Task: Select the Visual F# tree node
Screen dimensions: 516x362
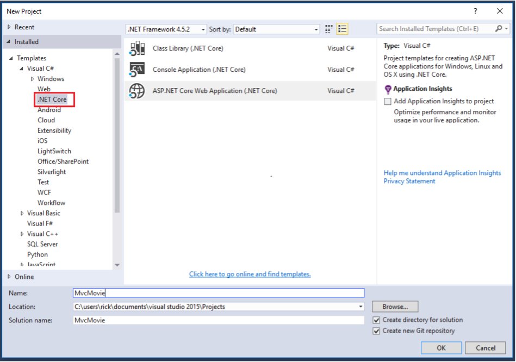Action: click(x=40, y=223)
